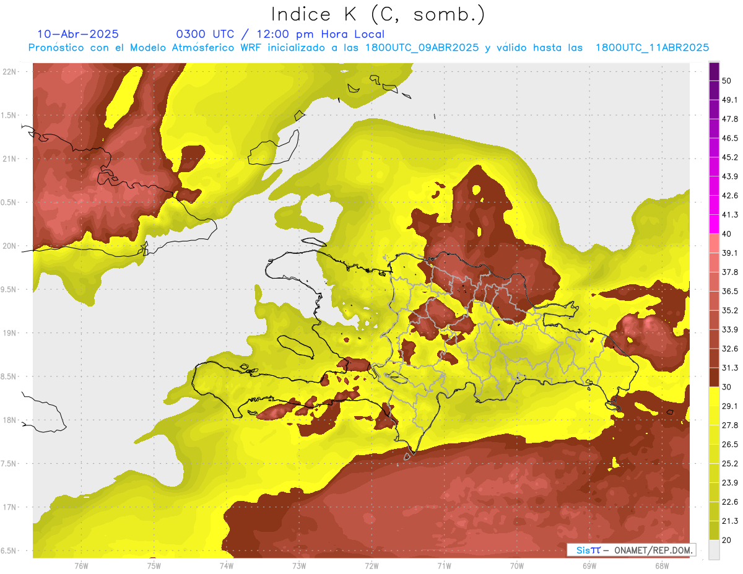This screenshot has width=743, height=574.
Task: Click the colorbar value "49.1"
Action: point(730,100)
